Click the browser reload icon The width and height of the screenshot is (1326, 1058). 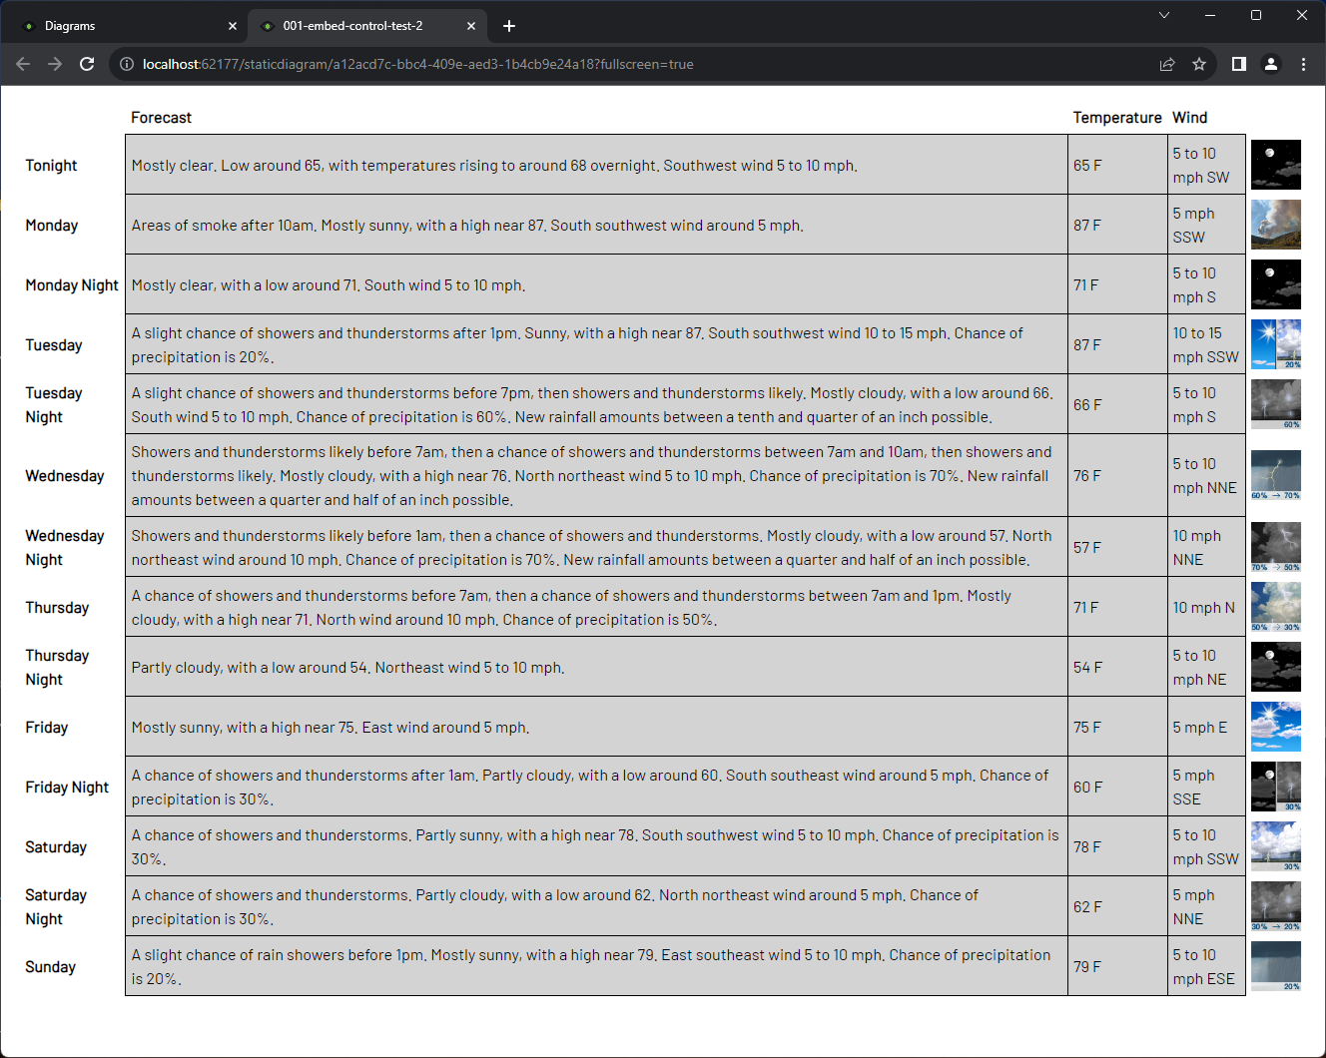(x=87, y=63)
